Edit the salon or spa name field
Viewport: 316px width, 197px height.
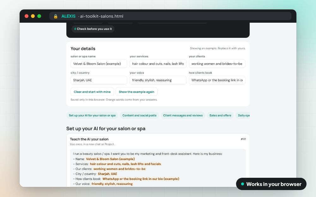99,64
